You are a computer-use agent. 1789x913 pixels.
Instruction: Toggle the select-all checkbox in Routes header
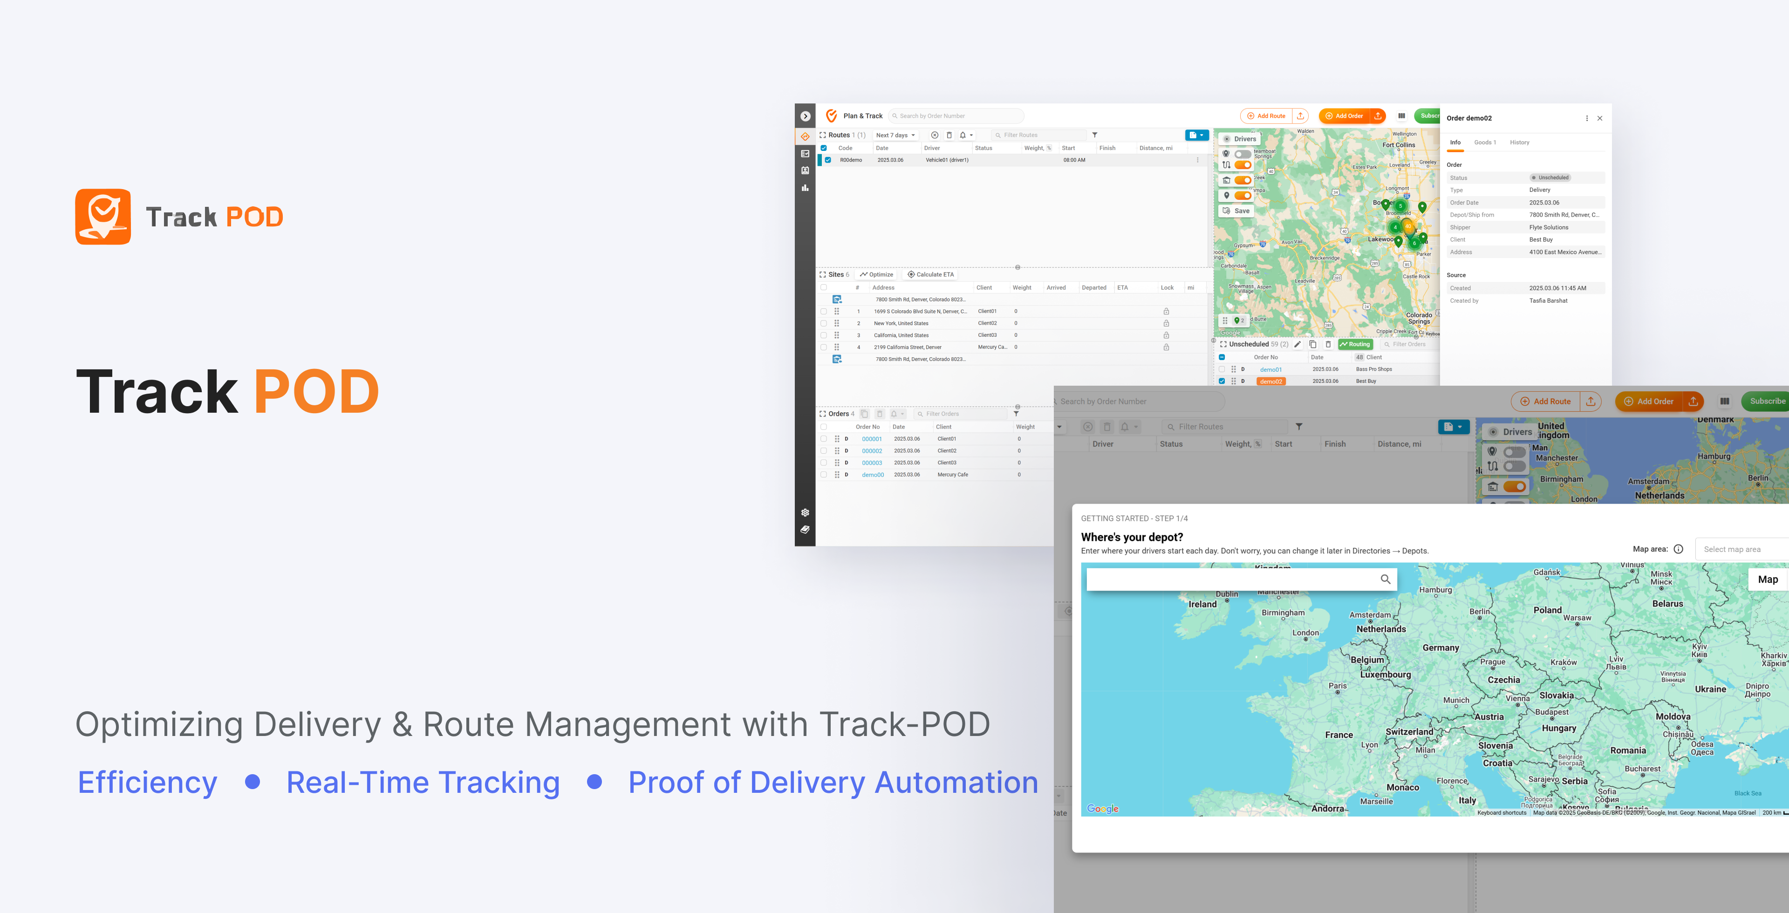[824, 148]
